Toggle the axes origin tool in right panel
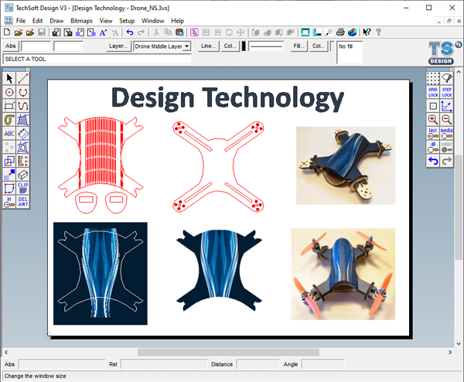464x382 pixels. [x=446, y=106]
